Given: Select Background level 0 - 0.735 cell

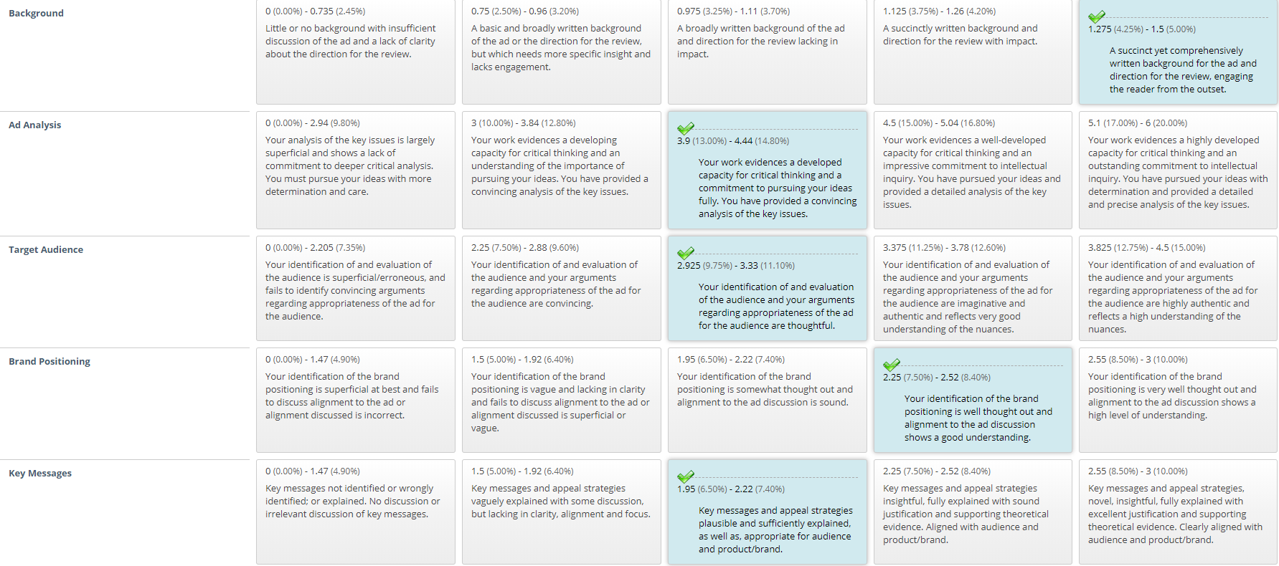Looking at the screenshot, I should tap(356, 52).
